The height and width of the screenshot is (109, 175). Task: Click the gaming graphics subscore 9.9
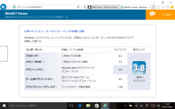click(120, 79)
